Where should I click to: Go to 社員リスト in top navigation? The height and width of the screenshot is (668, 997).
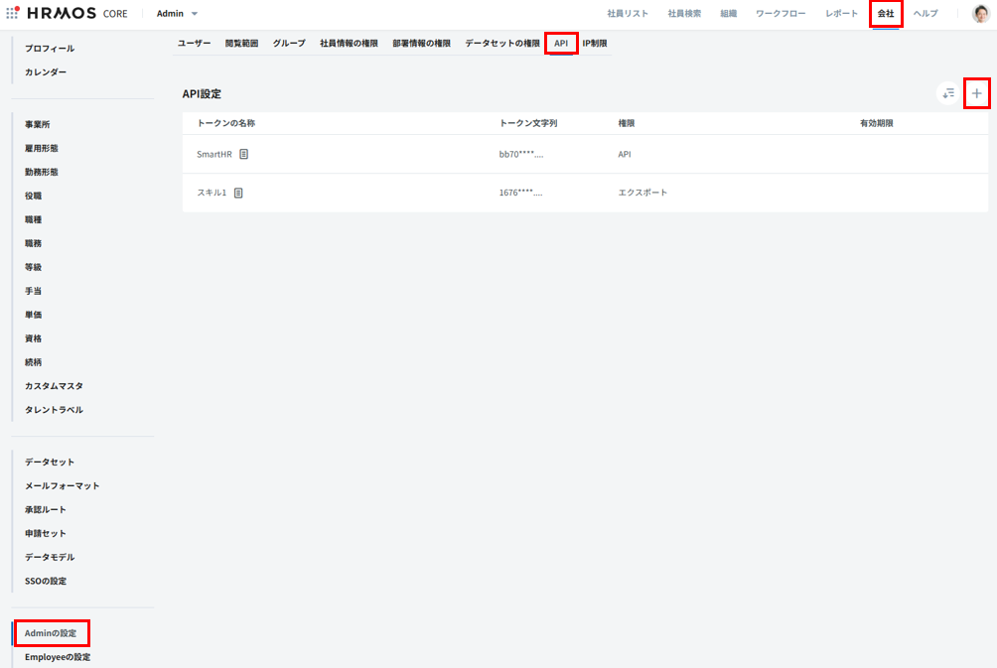(628, 14)
